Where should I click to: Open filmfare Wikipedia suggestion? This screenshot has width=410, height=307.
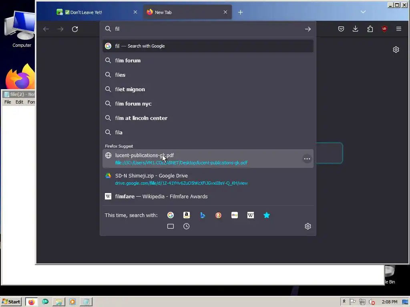[208, 196]
